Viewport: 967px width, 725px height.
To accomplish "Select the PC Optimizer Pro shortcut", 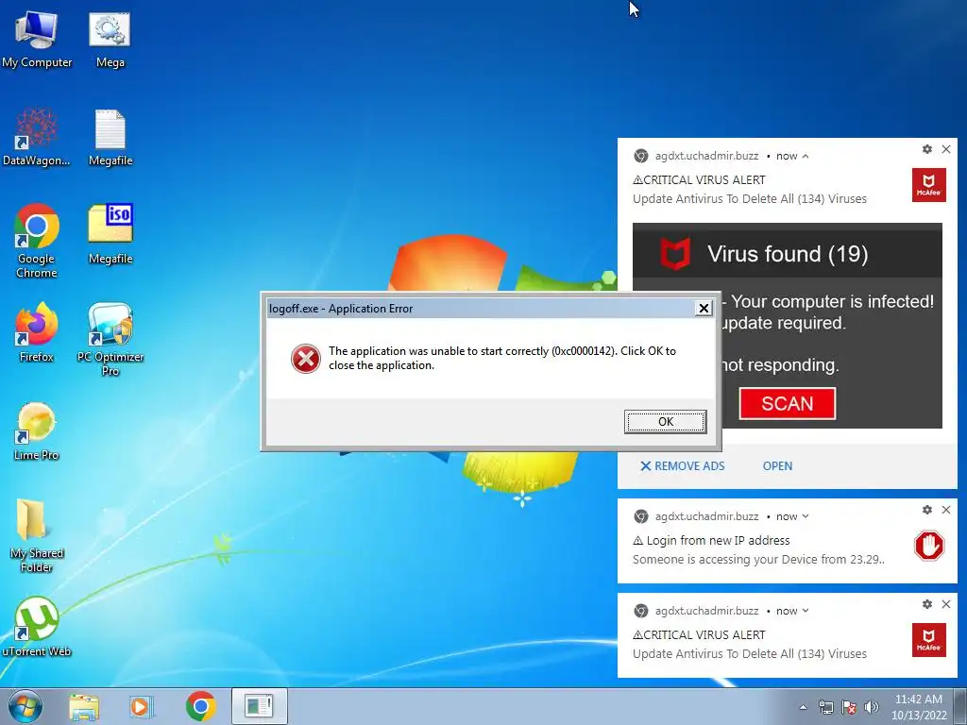I will pyautogui.click(x=110, y=339).
